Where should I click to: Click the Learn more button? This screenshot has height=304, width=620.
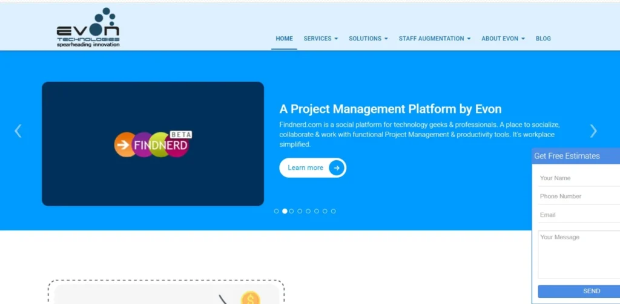tap(313, 168)
